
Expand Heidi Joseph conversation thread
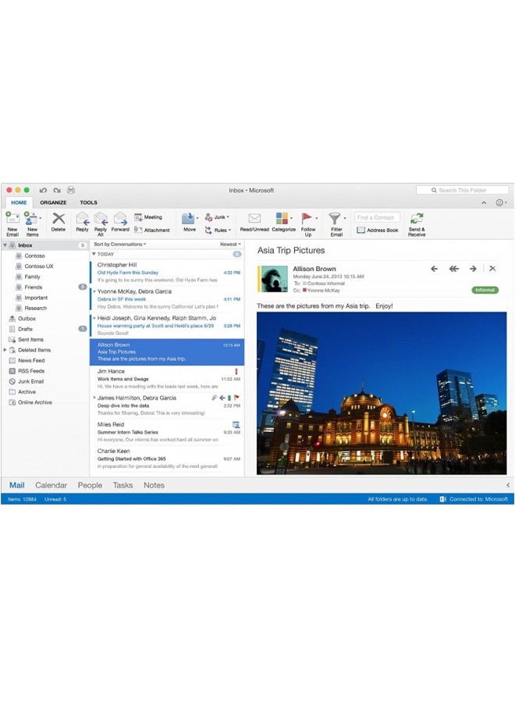94,318
